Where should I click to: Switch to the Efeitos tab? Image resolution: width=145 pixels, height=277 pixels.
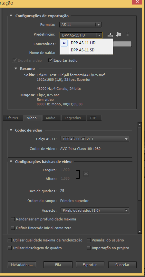point(13,118)
